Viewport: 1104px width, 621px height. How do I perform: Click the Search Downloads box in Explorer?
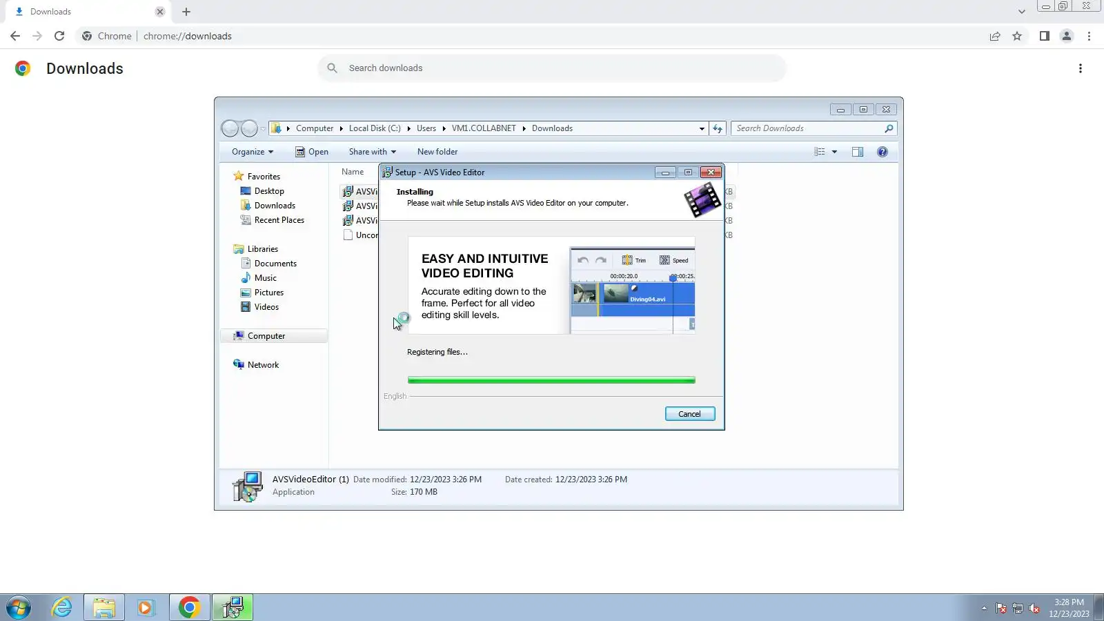click(x=814, y=128)
